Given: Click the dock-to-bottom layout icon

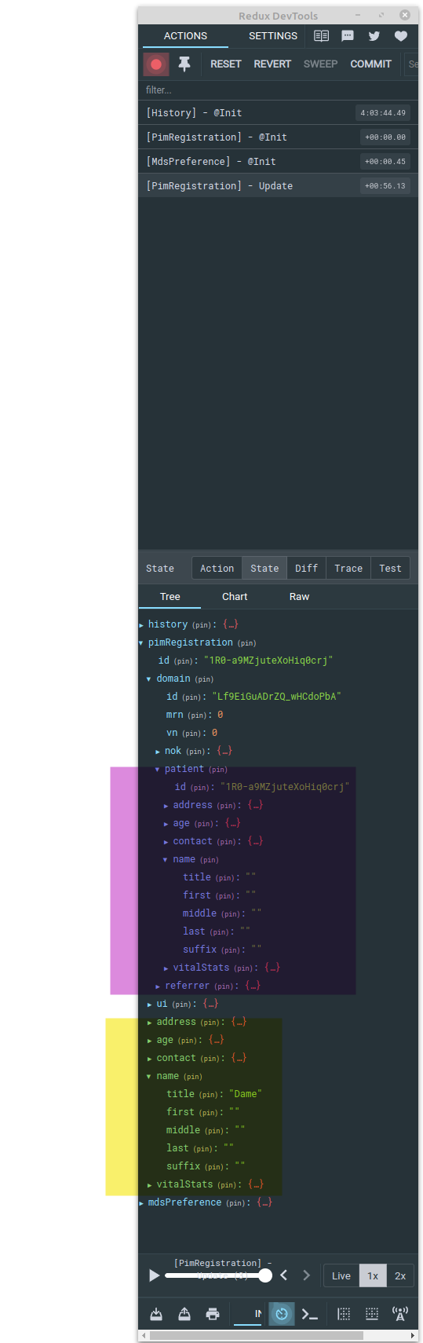Looking at the screenshot, I should 372,1313.
